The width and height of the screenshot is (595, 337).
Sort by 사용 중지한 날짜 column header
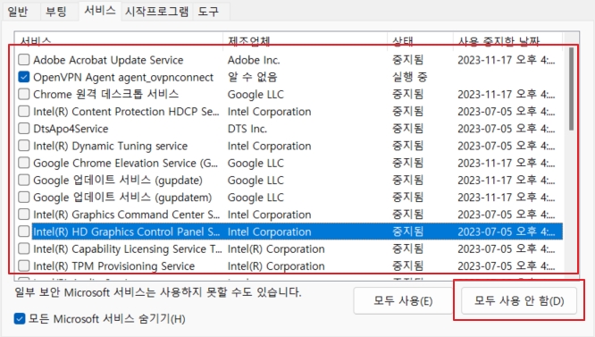click(507, 40)
